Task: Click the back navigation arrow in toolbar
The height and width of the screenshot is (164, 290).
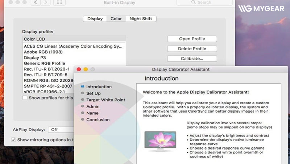Action: point(36,3)
